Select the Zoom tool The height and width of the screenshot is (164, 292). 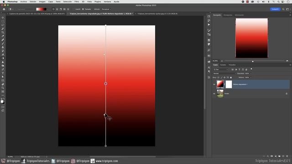tap(3, 88)
